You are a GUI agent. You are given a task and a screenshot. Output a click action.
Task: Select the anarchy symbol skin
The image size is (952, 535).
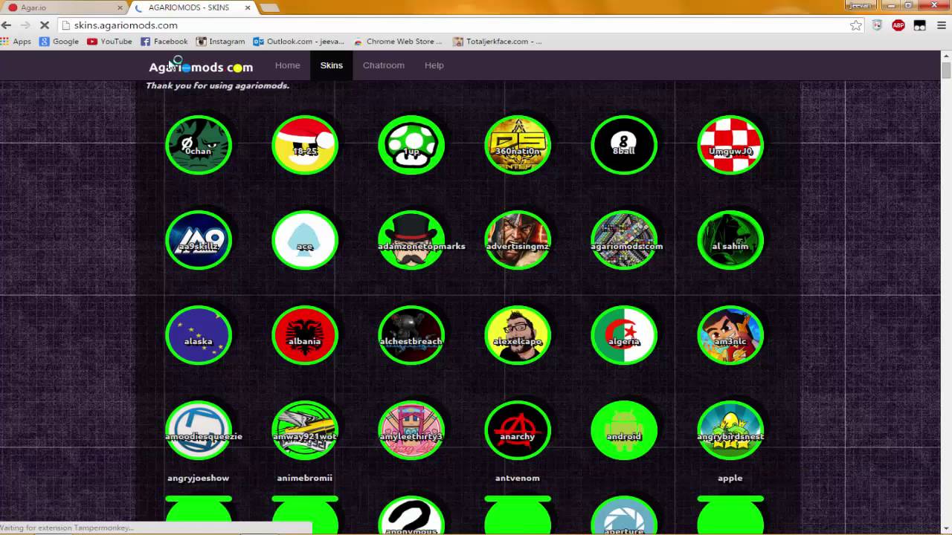[518, 430]
